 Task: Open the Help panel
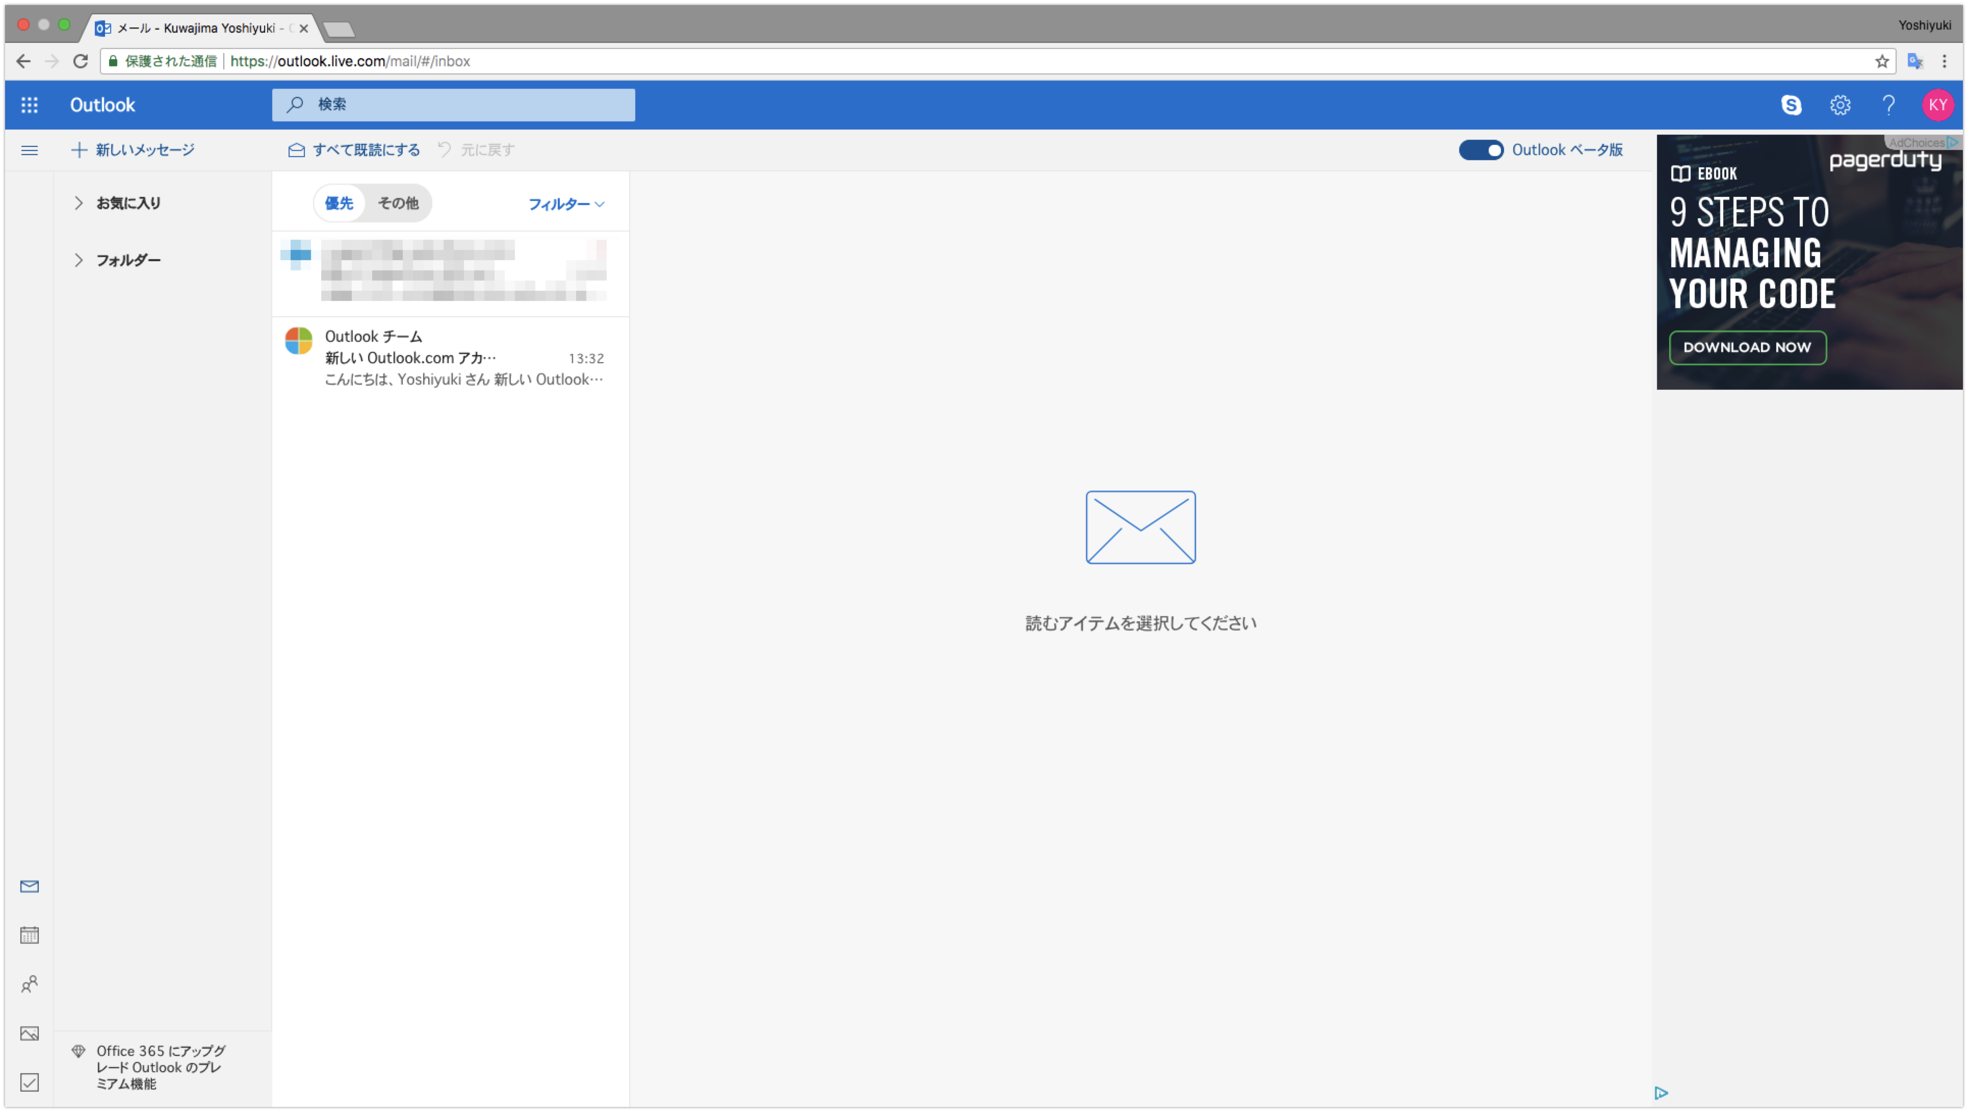point(1888,105)
